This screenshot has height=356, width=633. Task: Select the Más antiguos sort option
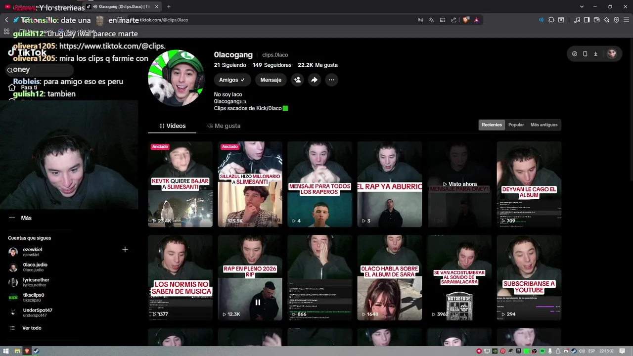tap(543, 125)
